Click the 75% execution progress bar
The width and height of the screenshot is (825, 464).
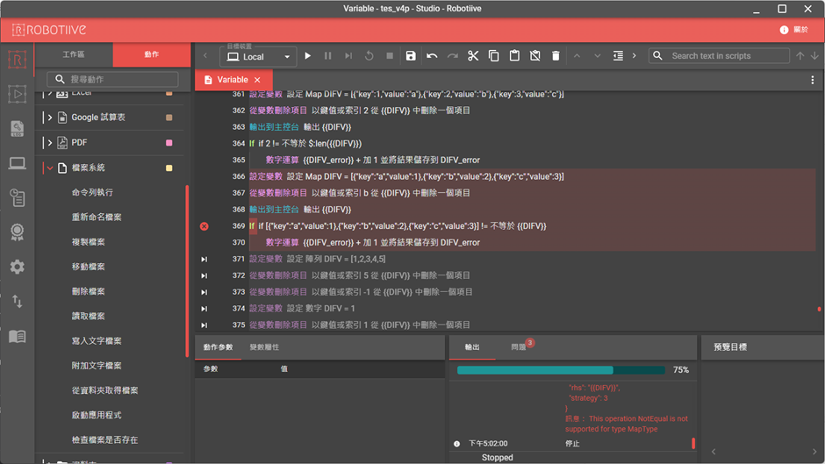[561, 370]
